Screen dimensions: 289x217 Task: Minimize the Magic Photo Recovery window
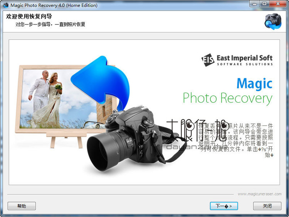tap(255, 4)
